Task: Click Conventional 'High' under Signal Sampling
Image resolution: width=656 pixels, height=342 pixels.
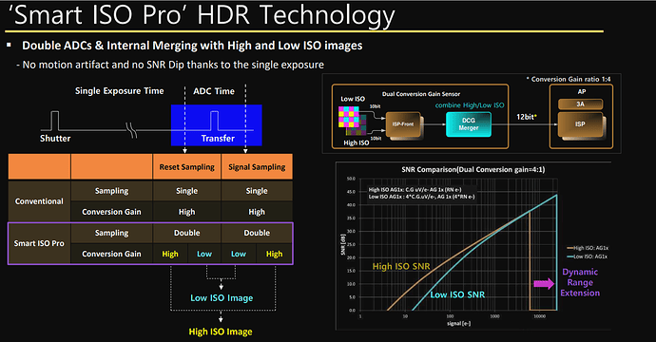Action: coord(257,212)
